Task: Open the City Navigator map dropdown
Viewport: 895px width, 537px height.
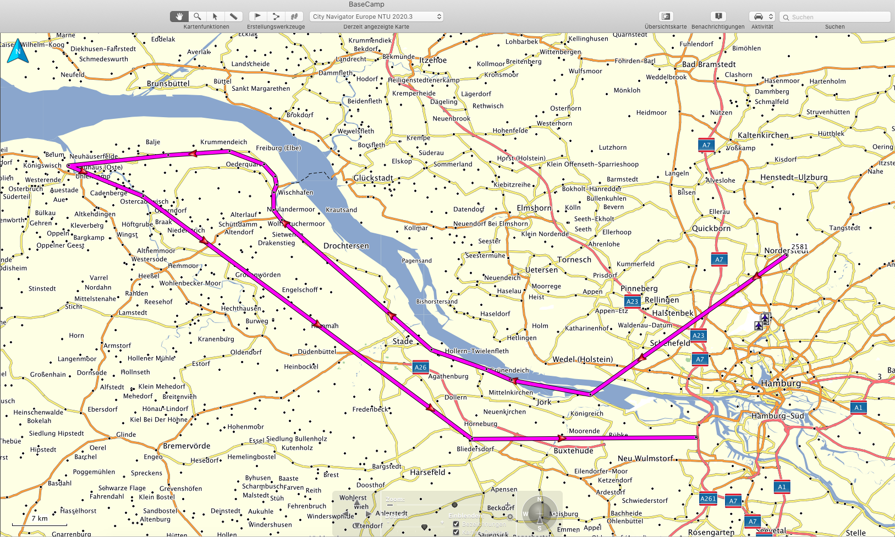Action: pyautogui.click(x=377, y=17)
